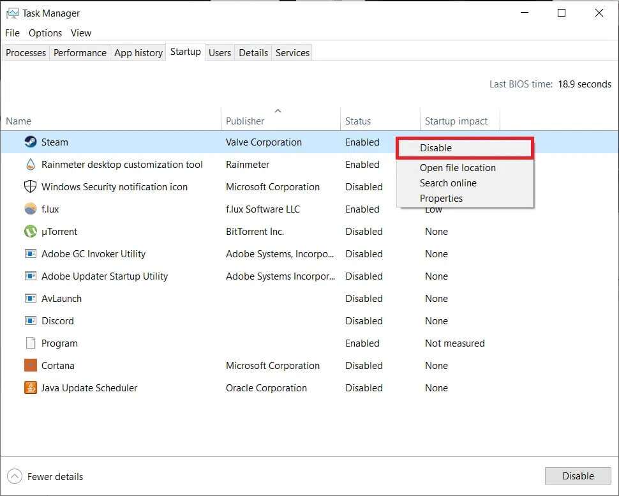Click the Adobe GC Invoker Utility icon
The width and height of the screenshot is (619, 496).
pos(31,253)
